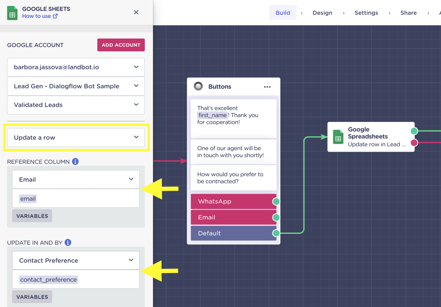441x307 pixels.
Task: Click the red failure connector on Google Spreadsheets block
Action: (414, 143)
